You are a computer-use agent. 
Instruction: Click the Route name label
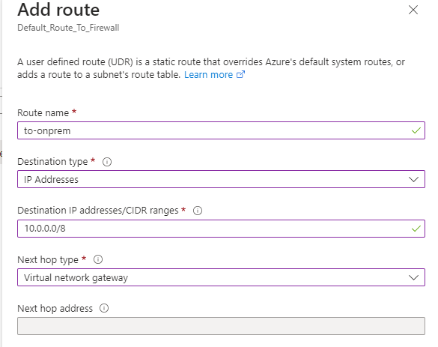pos(43,112)
